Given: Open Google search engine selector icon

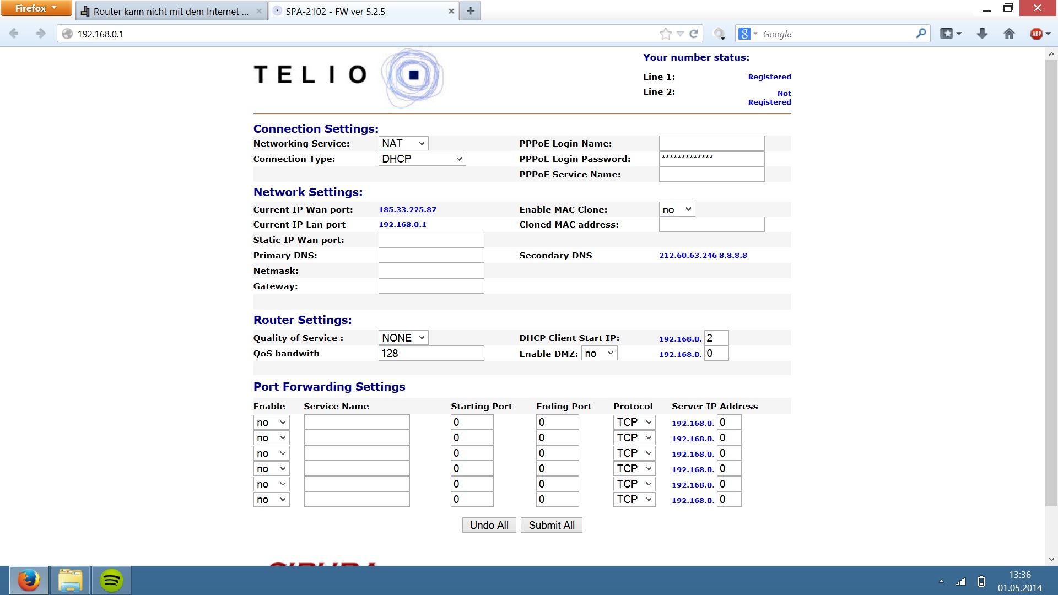Looking at the screenshot, I should coord(748,34).
